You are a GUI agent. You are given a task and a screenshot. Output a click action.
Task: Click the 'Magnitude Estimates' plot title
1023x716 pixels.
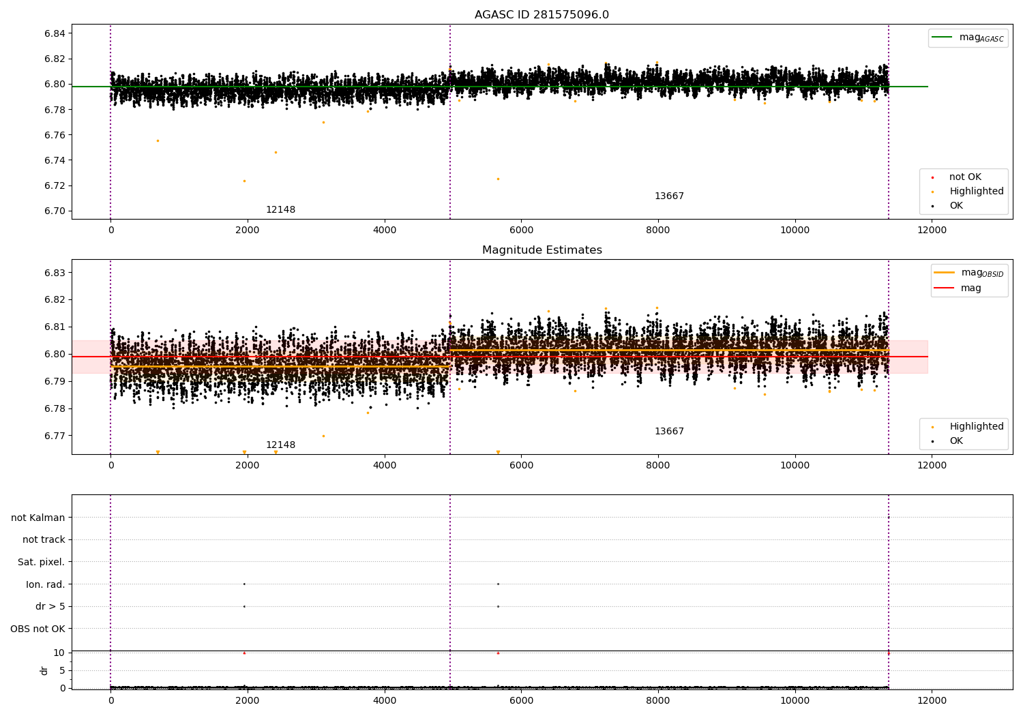coord(542,250)
